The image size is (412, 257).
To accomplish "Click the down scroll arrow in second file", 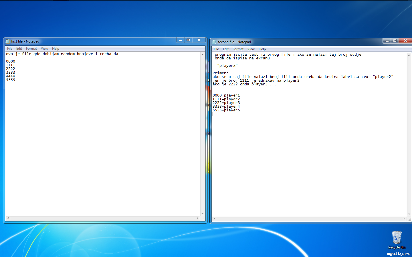I will click(409, 214).
